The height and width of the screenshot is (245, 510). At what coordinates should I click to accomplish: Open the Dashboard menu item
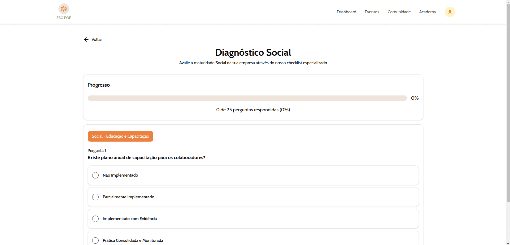click(x=346, y=12)
